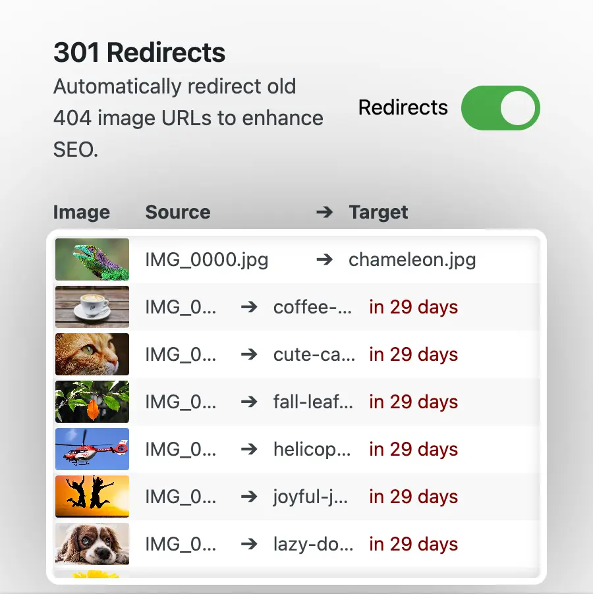Select the Source column header
The width and height of the screenshot is (593, 594).
coord(177,212)
